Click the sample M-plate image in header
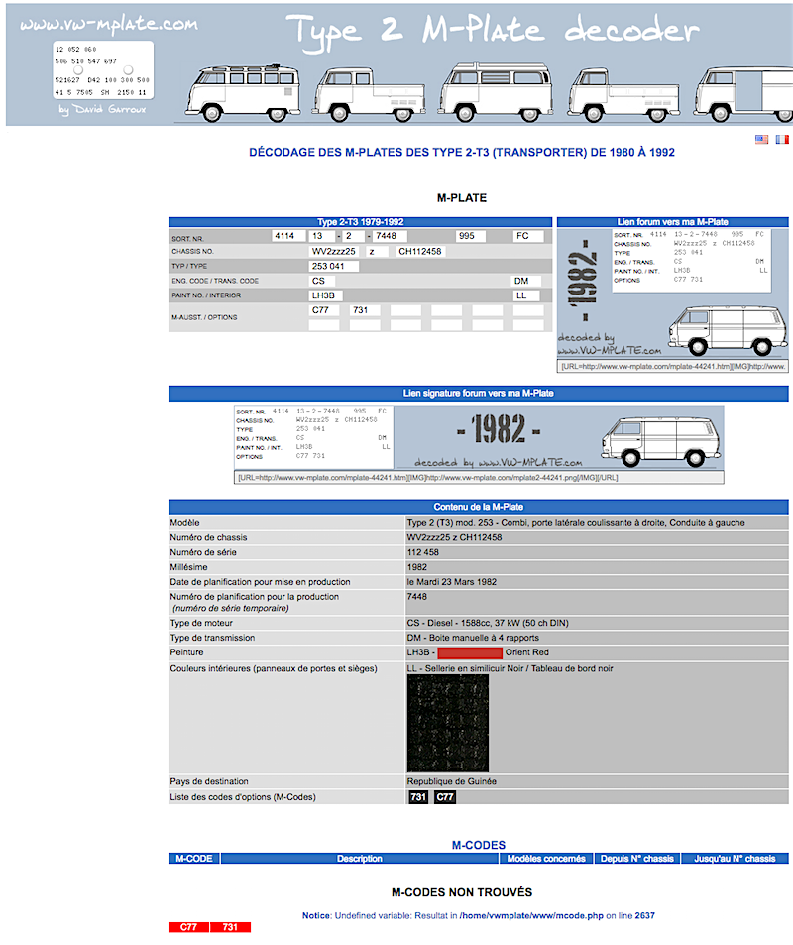The height and width of the screenshot is (945, 793). coord(103,70)
